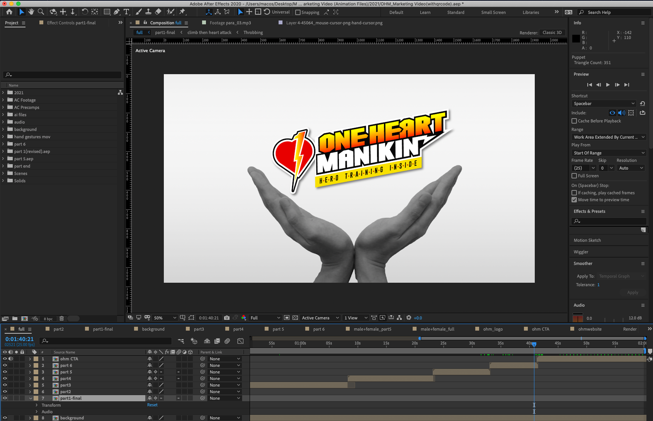Open the ohm_logo timeline tab

(x=493, y=329)
